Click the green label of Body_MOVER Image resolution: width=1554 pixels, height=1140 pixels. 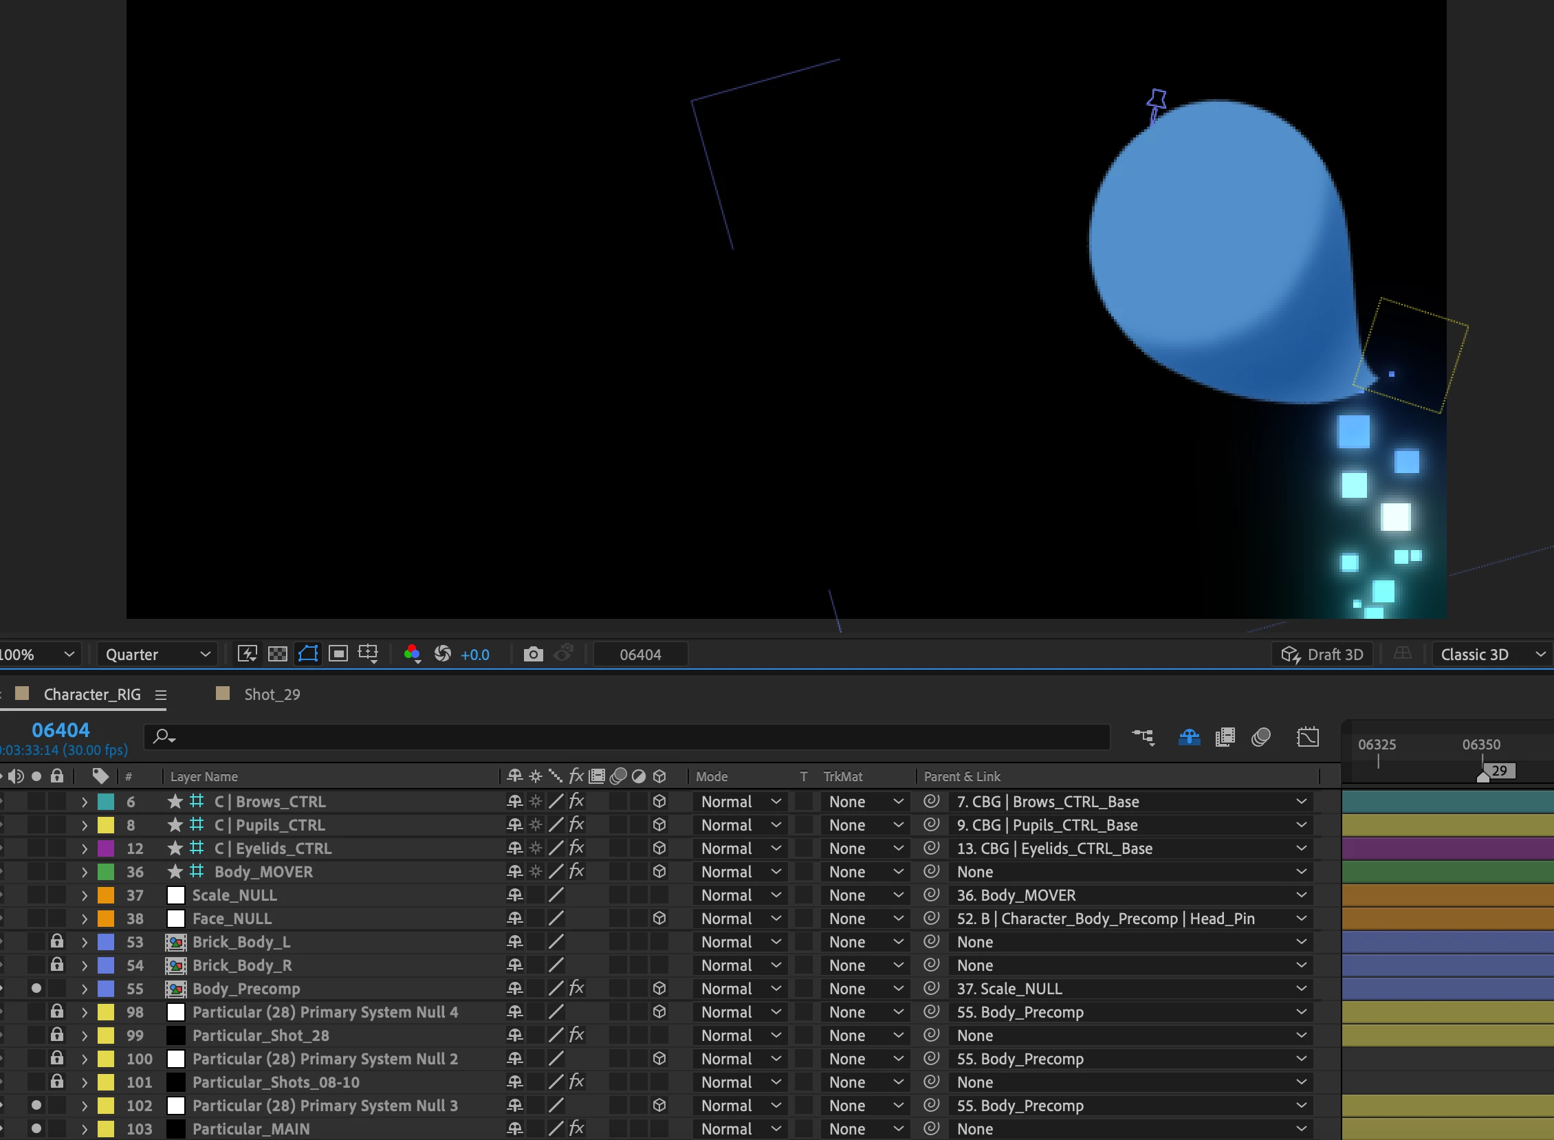106,873
